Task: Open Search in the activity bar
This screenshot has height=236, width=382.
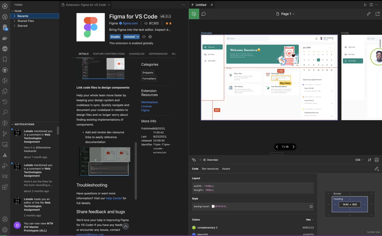Action: [5, 112]
